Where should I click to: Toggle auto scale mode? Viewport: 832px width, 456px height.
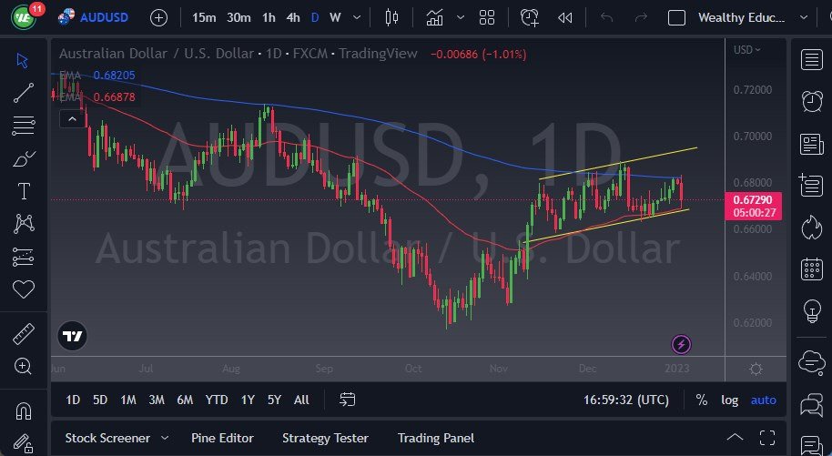764,400
